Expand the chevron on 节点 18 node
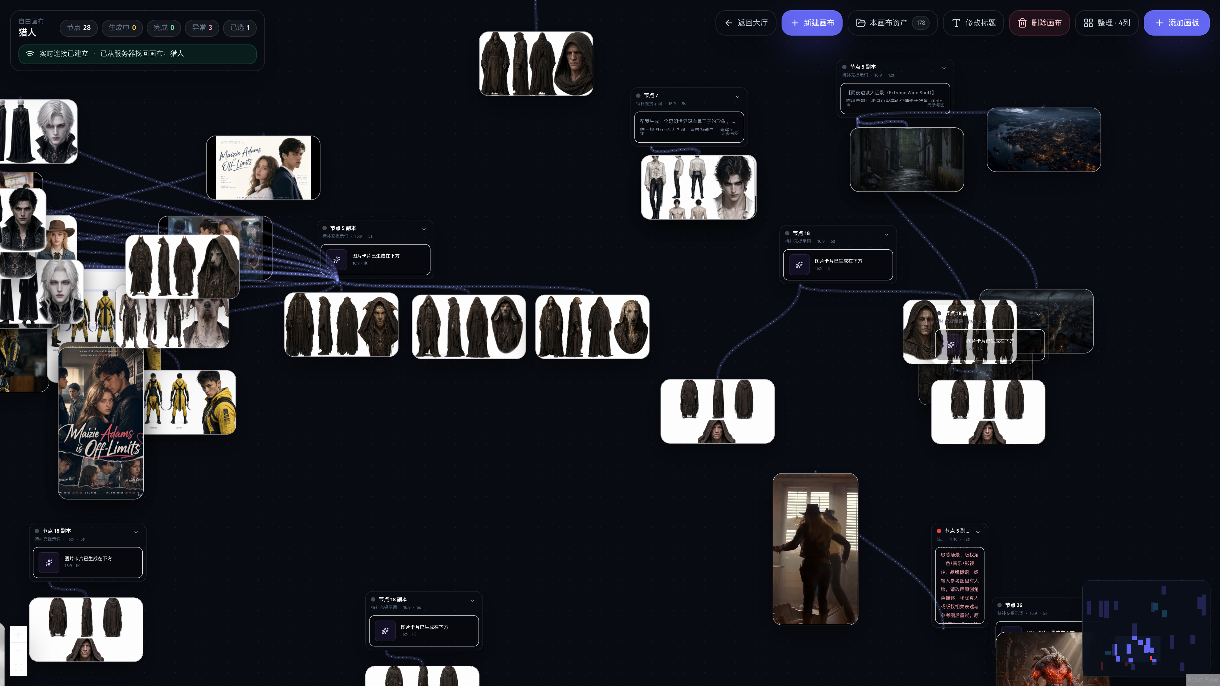This screenshot has height=686, width=1220. 887,234
